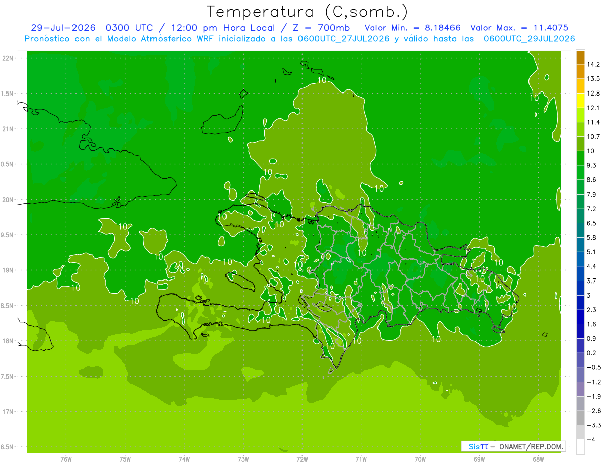Click the '20N' latitude label

(x=8, y=200)
